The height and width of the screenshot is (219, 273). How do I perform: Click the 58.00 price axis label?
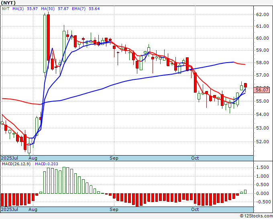263,63
